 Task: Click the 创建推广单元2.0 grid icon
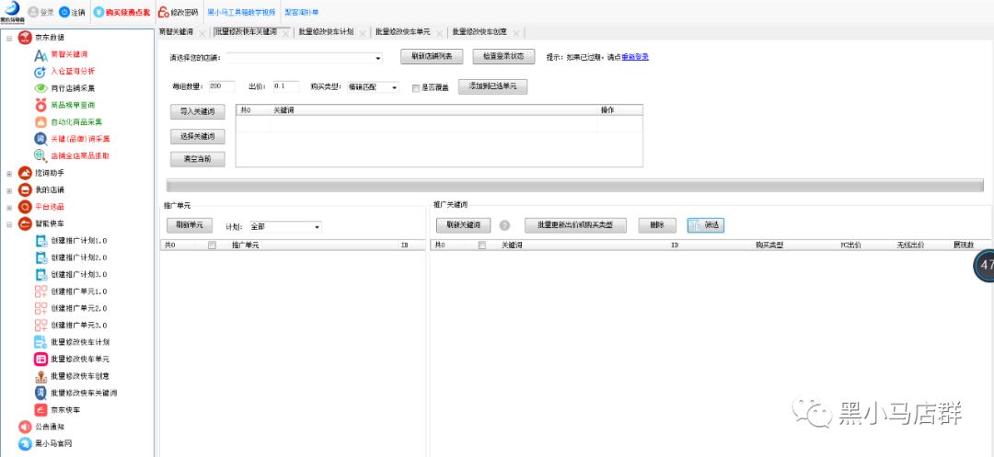[x=41, y=308]
